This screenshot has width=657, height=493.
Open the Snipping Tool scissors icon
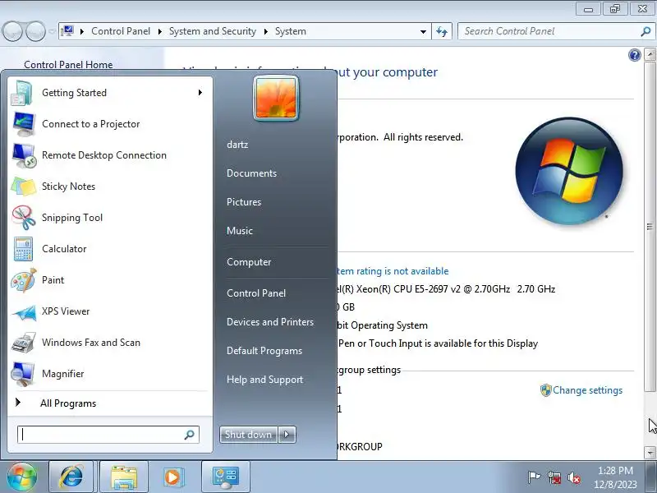coord(24,218)
